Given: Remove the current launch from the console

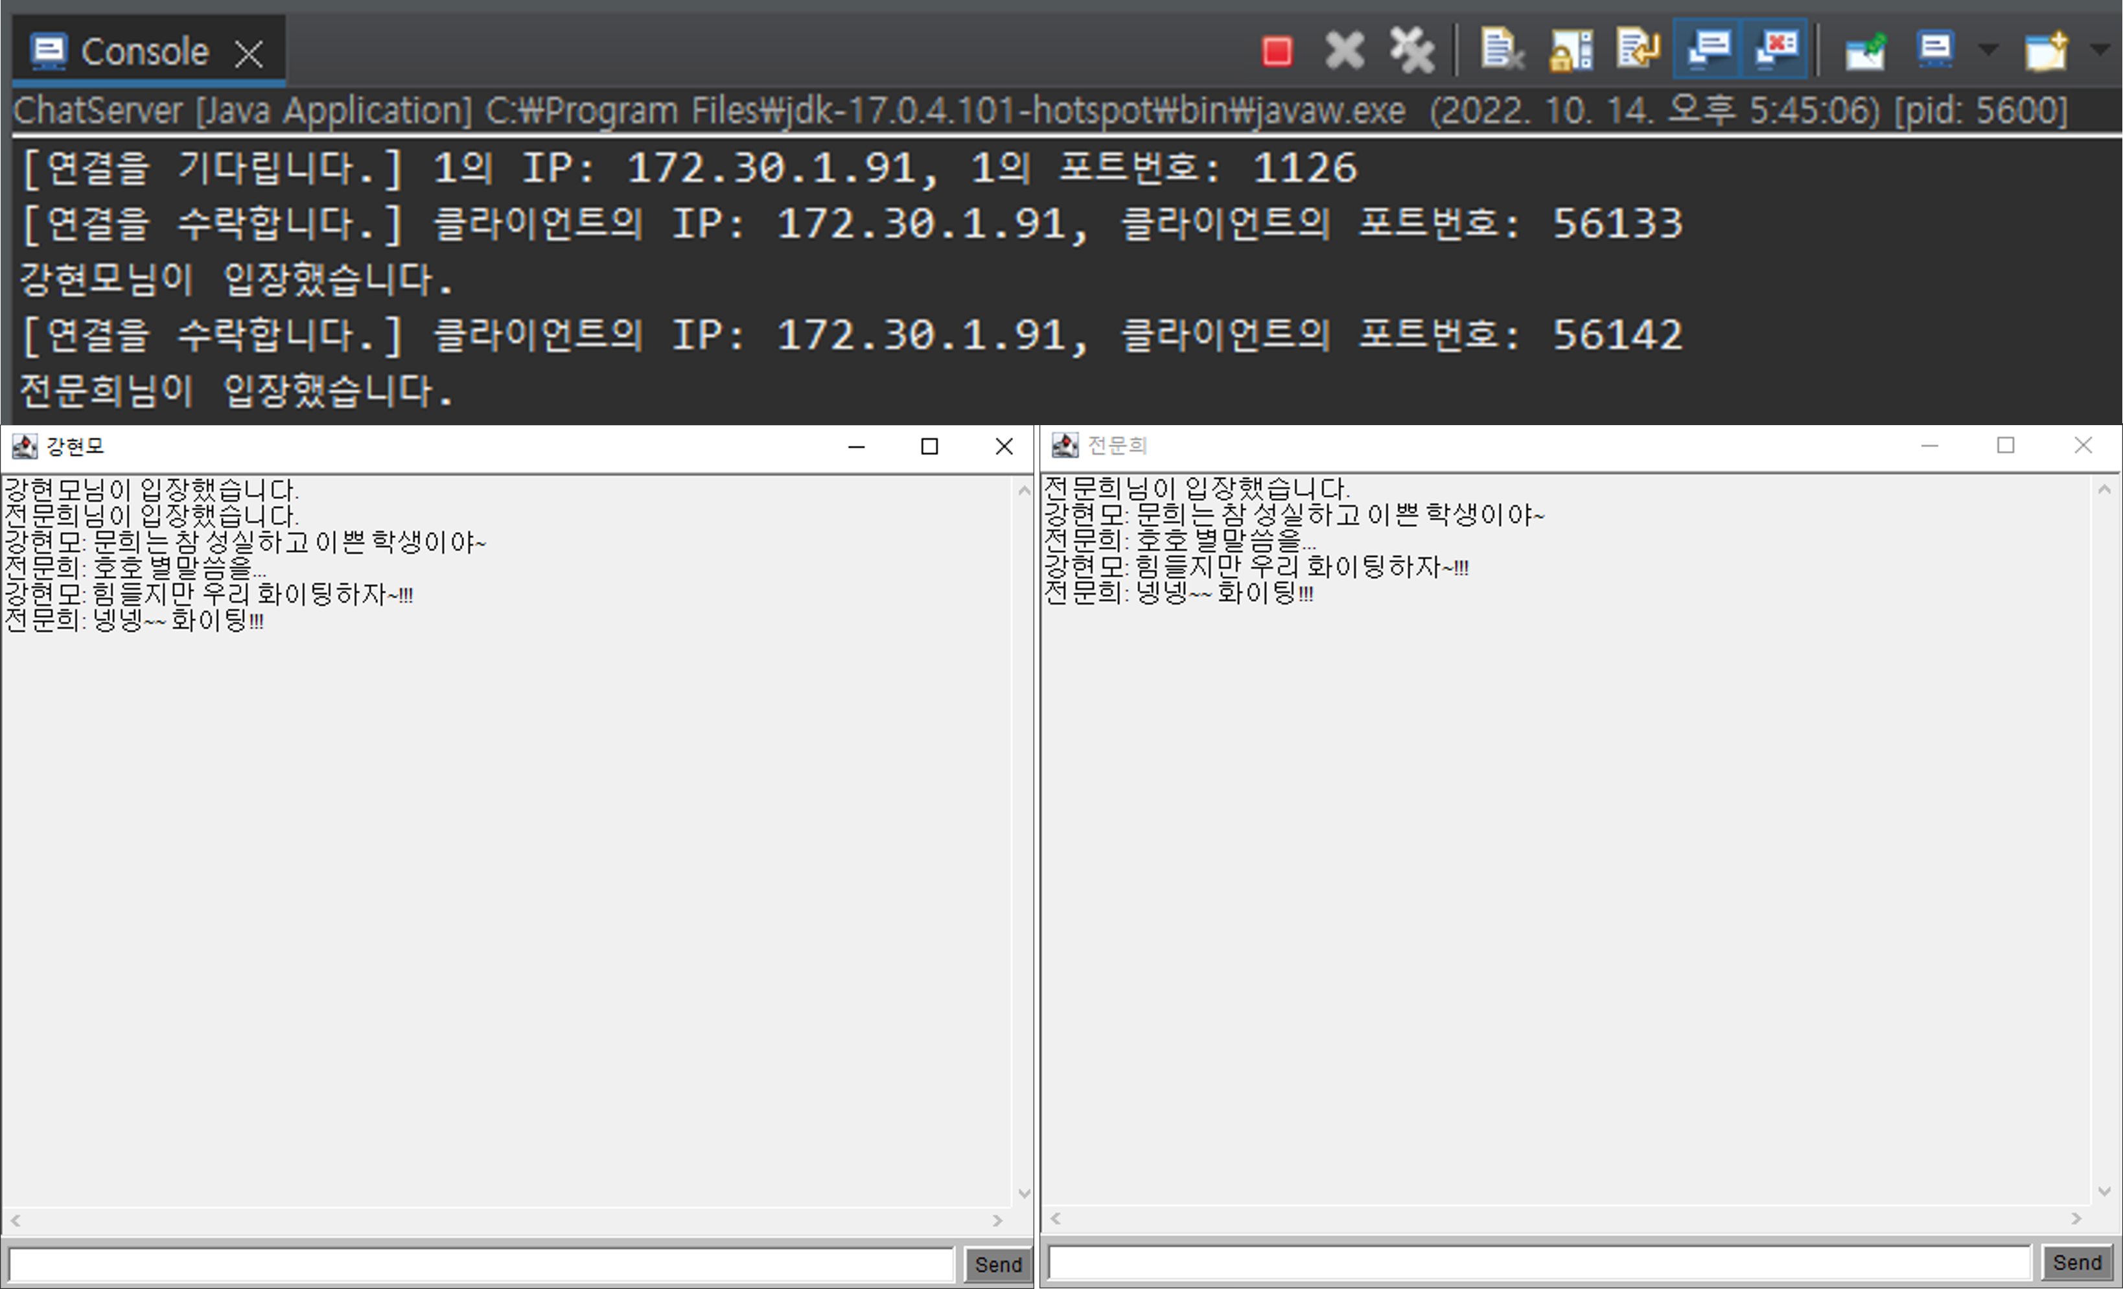Looking at the screenshot, I should click(1344, 50).
